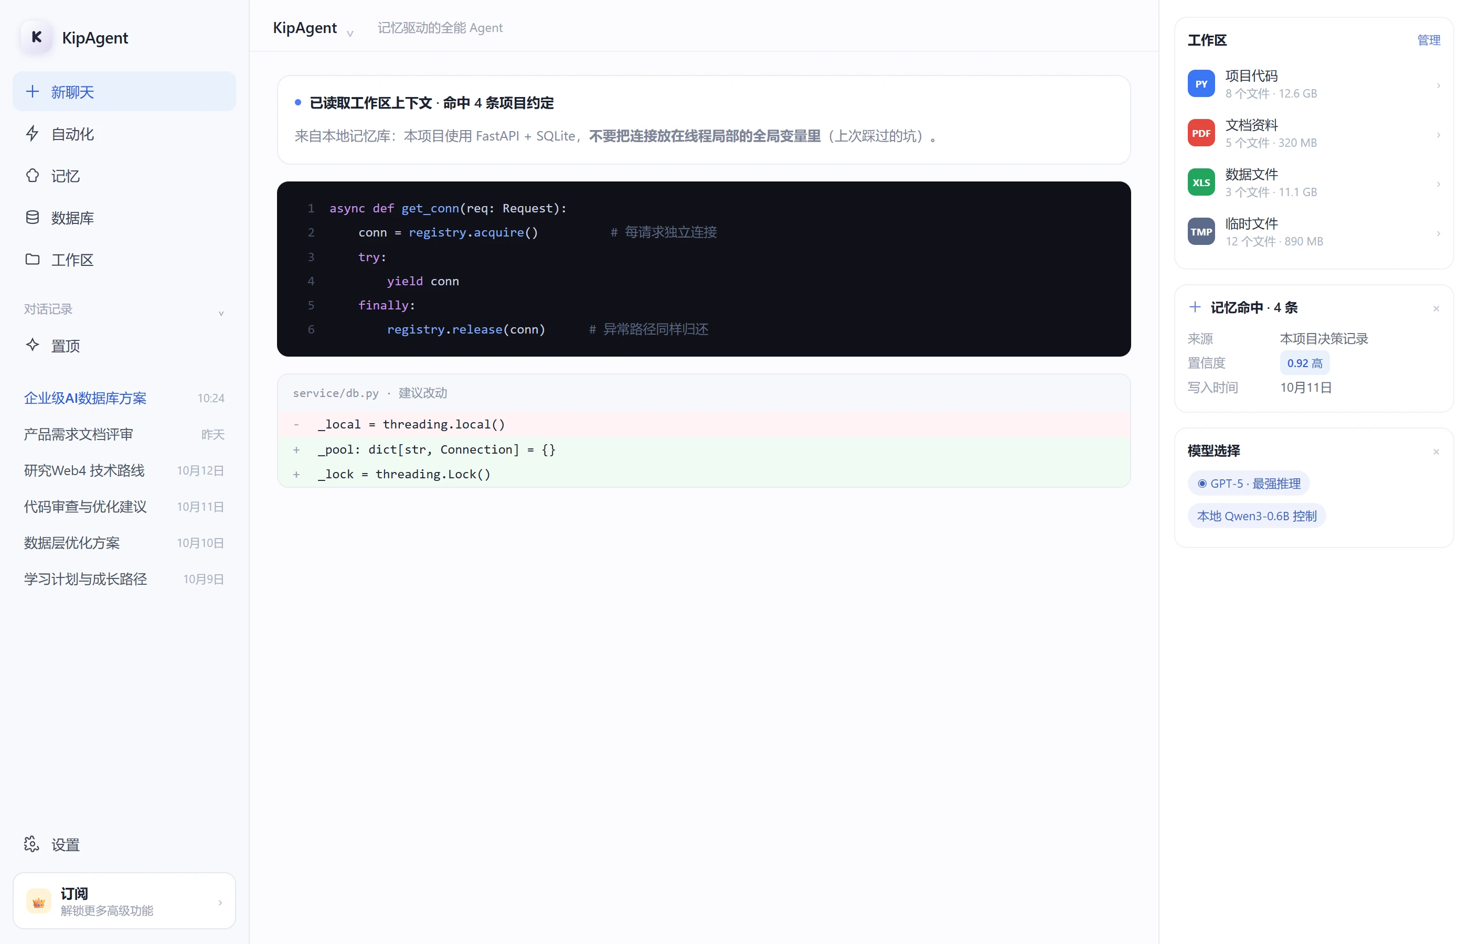Click the blue PY icon for 项目代码

(x=1200, y=84)
